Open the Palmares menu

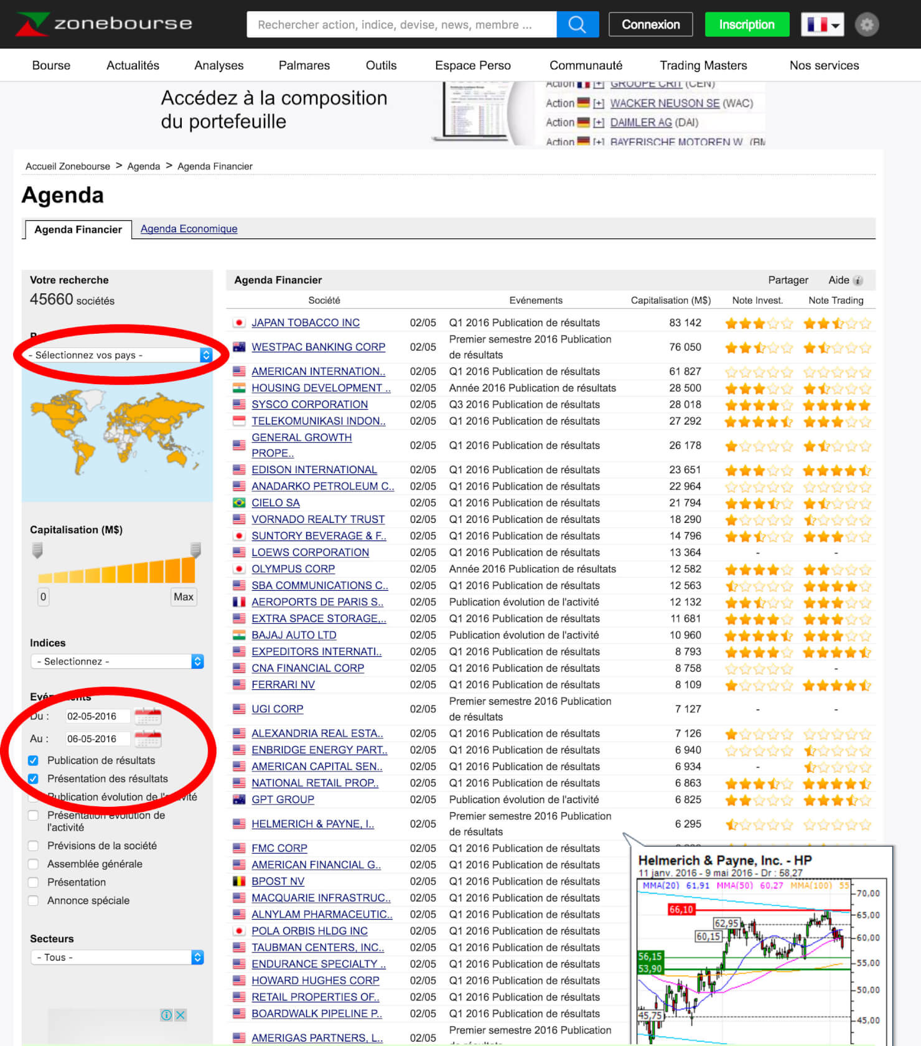[304, 65]
